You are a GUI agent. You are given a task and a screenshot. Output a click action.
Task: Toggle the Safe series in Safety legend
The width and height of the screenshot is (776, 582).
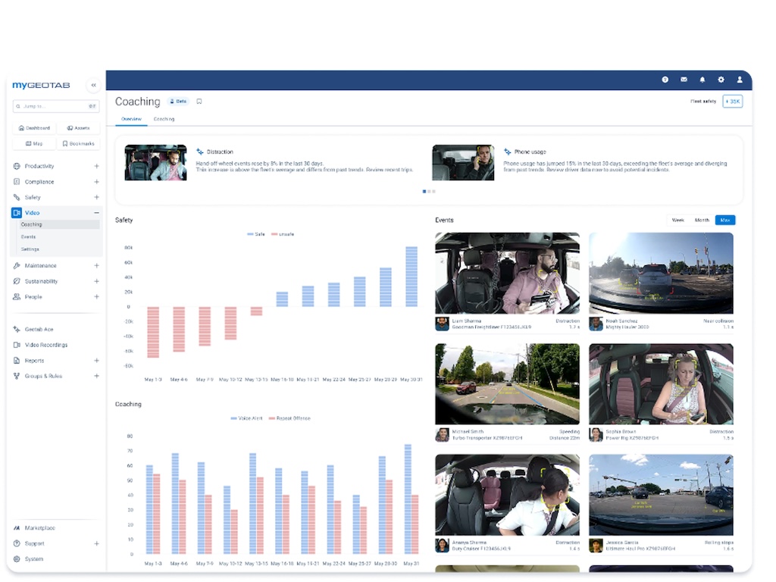[256, 235]
